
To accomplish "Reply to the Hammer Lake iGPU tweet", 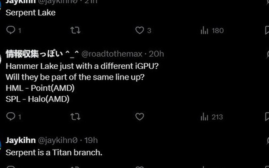I will click(x=11, y=117).
